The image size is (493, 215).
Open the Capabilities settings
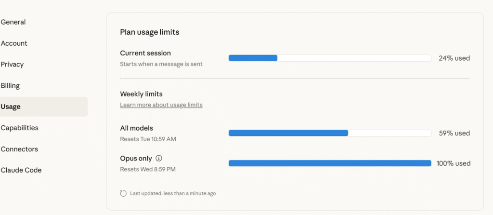[20, 128]
